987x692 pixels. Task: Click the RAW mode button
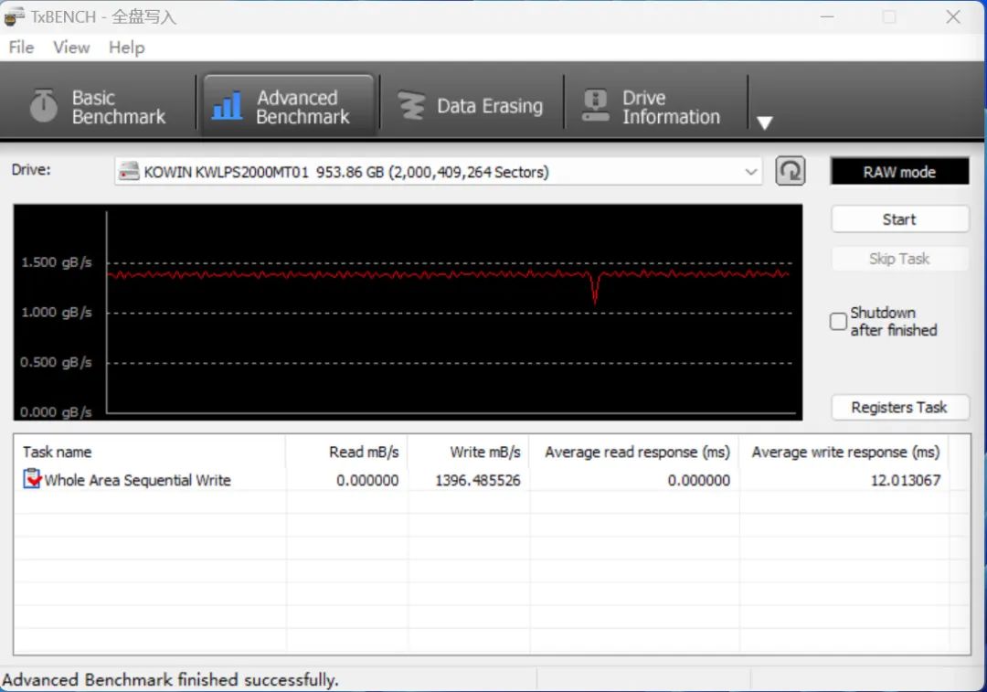coord(899,171)
